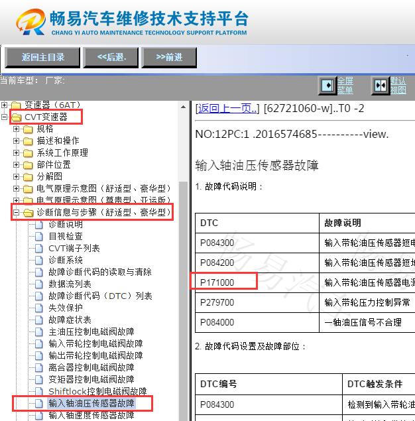Open 故障诊断代码（DTC）列表 page
The width and height of the screenshot is (415, 421).
tap(100, 296)
